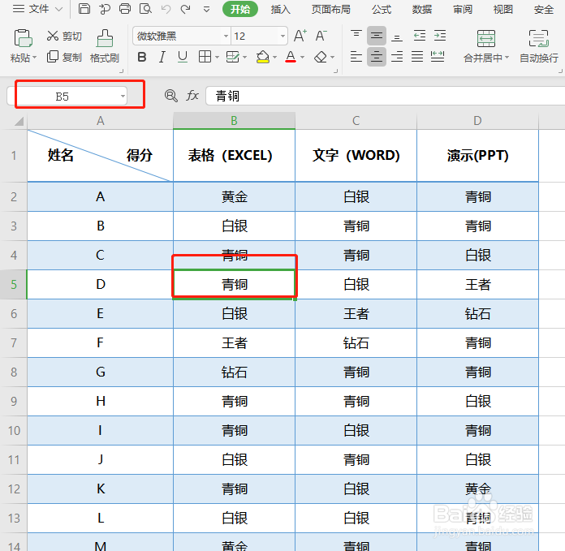The width and height of the screenshot is (565, 551).
Task: Click header cell 表格 (EXCEL)
Action: click(235, 156)
